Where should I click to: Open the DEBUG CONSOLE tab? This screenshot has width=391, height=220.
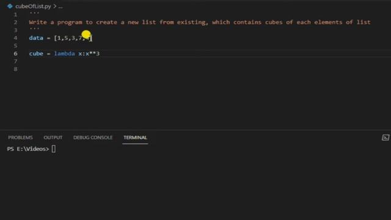pyautogui.click(x=93, y=137)
